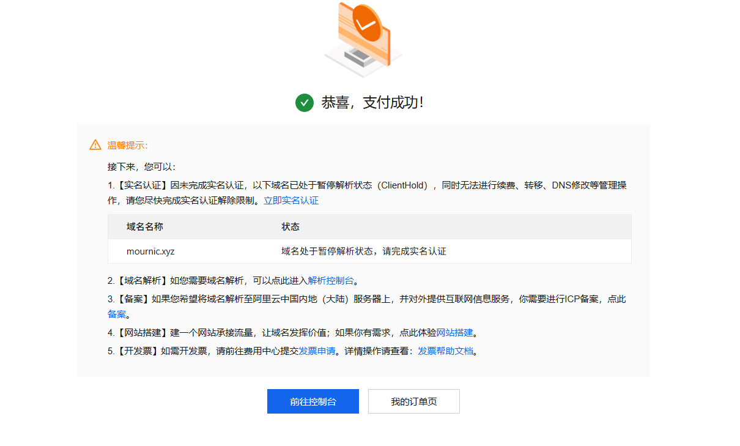The width and height of the screenshot is (740, 446).
Task: Click the 备案 link for ICP filing
Action: [x=117, y=314]
